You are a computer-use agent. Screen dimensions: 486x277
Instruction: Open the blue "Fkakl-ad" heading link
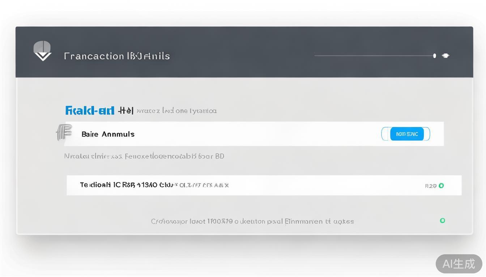click(x=90, y=110)
